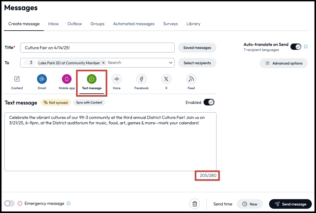Turn off the Enabled text message toggle

tap(209, 102)
